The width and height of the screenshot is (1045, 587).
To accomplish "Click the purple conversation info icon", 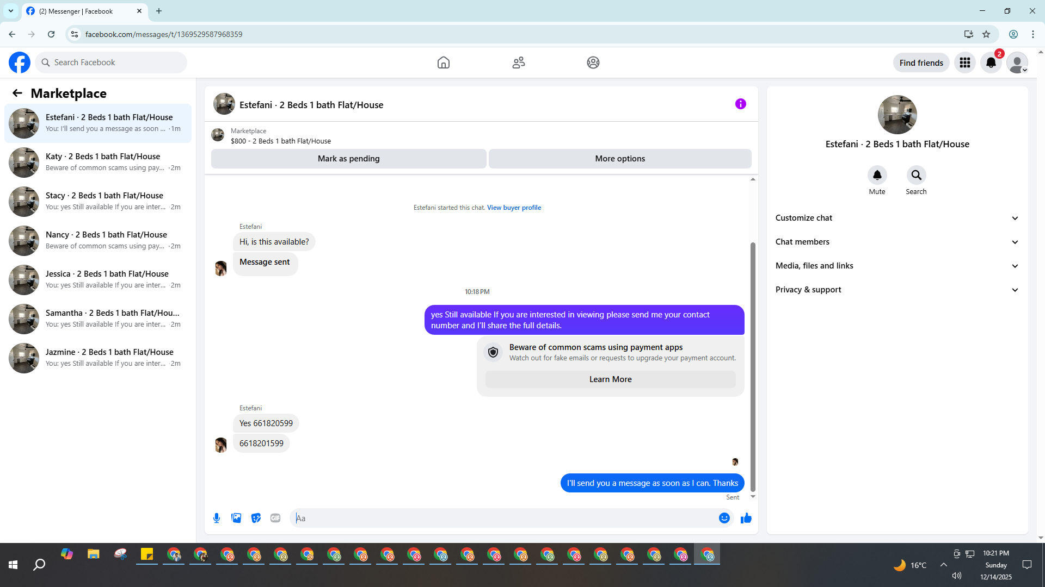I will (x=740, y=104).
